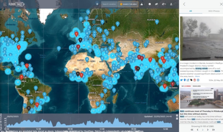223x132 pixels.
Task: Select the All tab in results panel
Action: 191,11
